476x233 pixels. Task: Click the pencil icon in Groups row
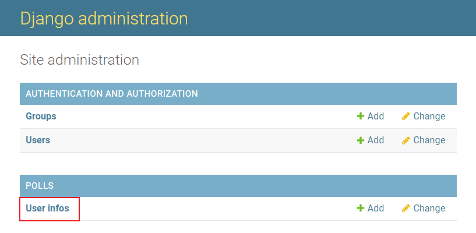pyautogui.click(x=406, y=116)
